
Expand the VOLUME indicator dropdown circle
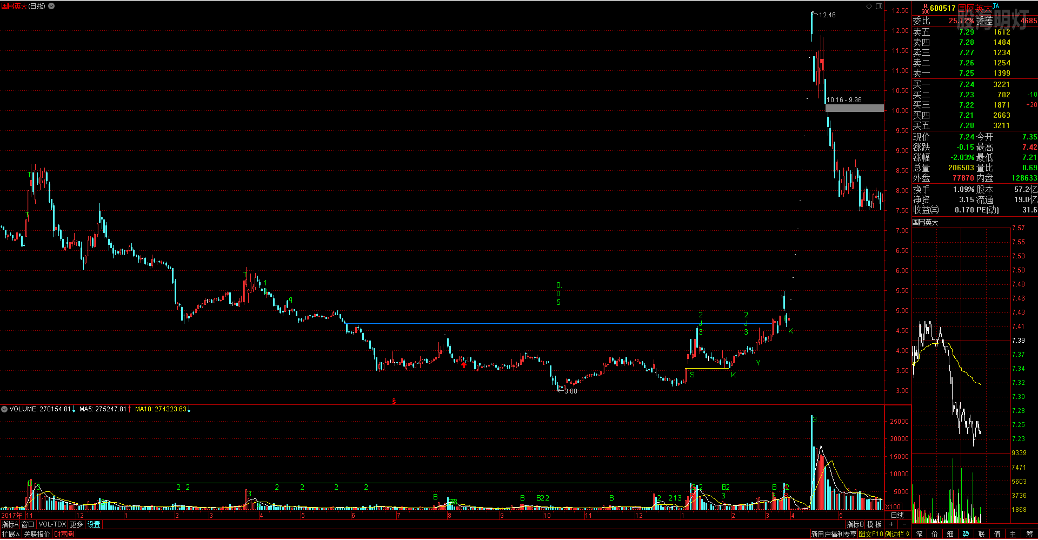click(4, 409)
